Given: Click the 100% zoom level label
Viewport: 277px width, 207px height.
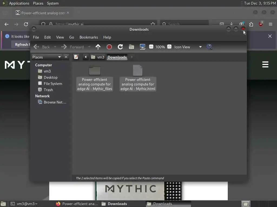Looking at the screenshot, I should 160,47.
